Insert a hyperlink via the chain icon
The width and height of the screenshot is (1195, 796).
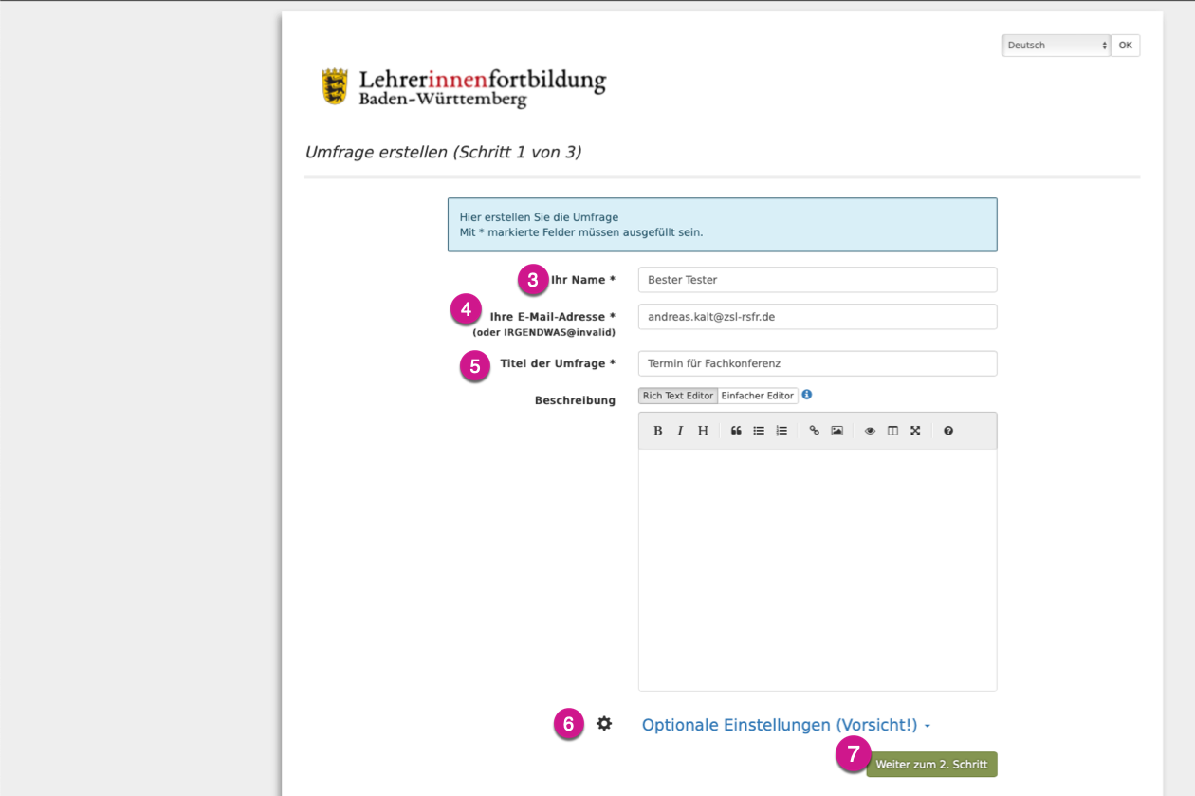[x=814, y=431]
